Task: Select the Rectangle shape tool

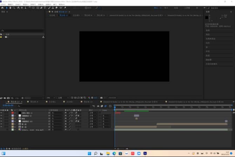Action: click(38, 8)
